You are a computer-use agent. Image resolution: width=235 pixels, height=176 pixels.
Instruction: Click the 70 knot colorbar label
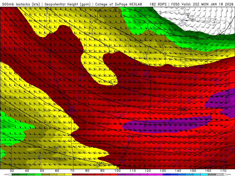pyautogui.click(x=72, y=171)
